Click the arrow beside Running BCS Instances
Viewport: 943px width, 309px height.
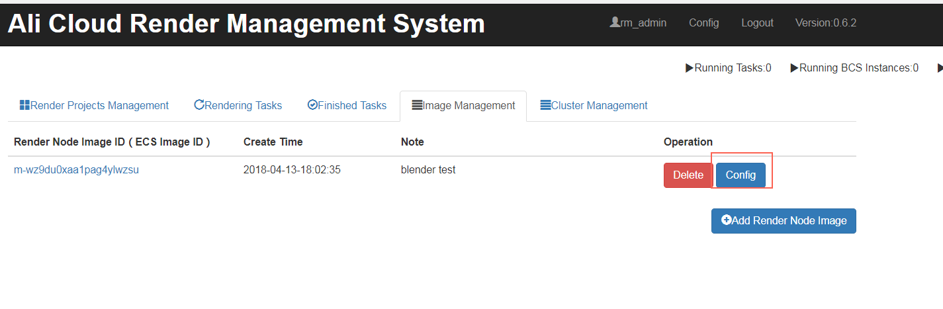click(794, 67)
